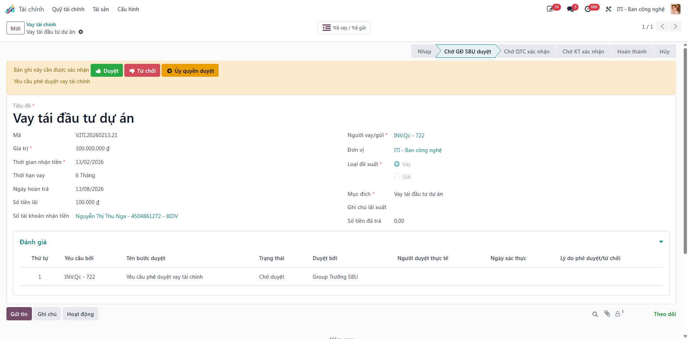Open the Cấu hình menu
The image size is (688, 339).
pyautogui.click(x=128, y=9)
